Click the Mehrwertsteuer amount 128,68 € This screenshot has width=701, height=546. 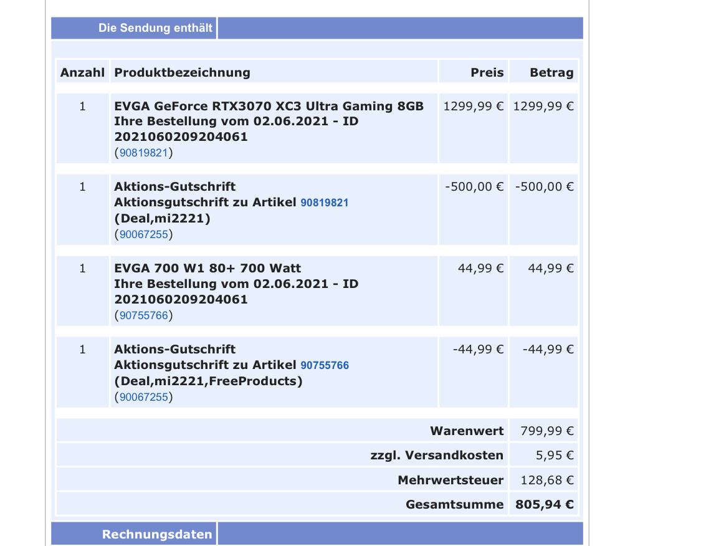coord(546,481)
